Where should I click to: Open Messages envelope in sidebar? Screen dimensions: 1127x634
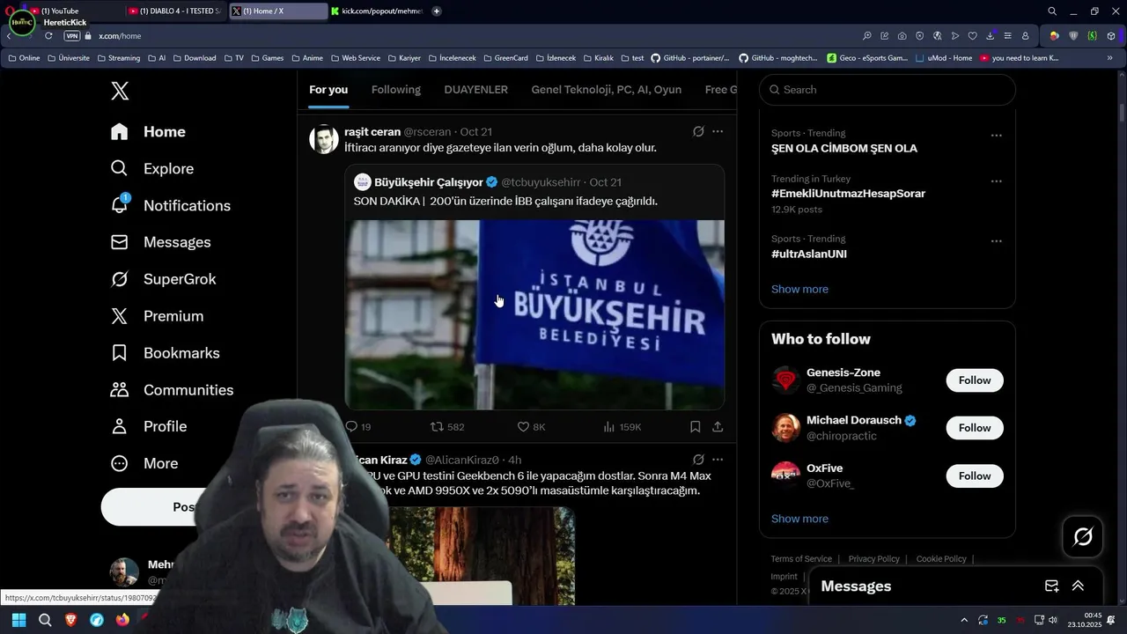[160, 242]
